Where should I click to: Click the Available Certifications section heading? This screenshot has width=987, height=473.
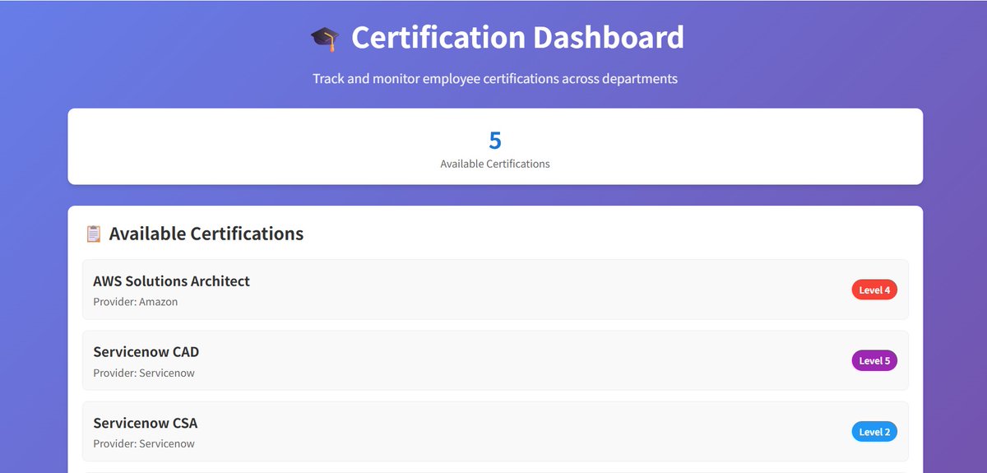pos(206,234)
